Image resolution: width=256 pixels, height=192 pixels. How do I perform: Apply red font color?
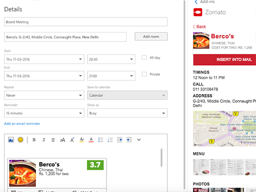tap(91, 139)
